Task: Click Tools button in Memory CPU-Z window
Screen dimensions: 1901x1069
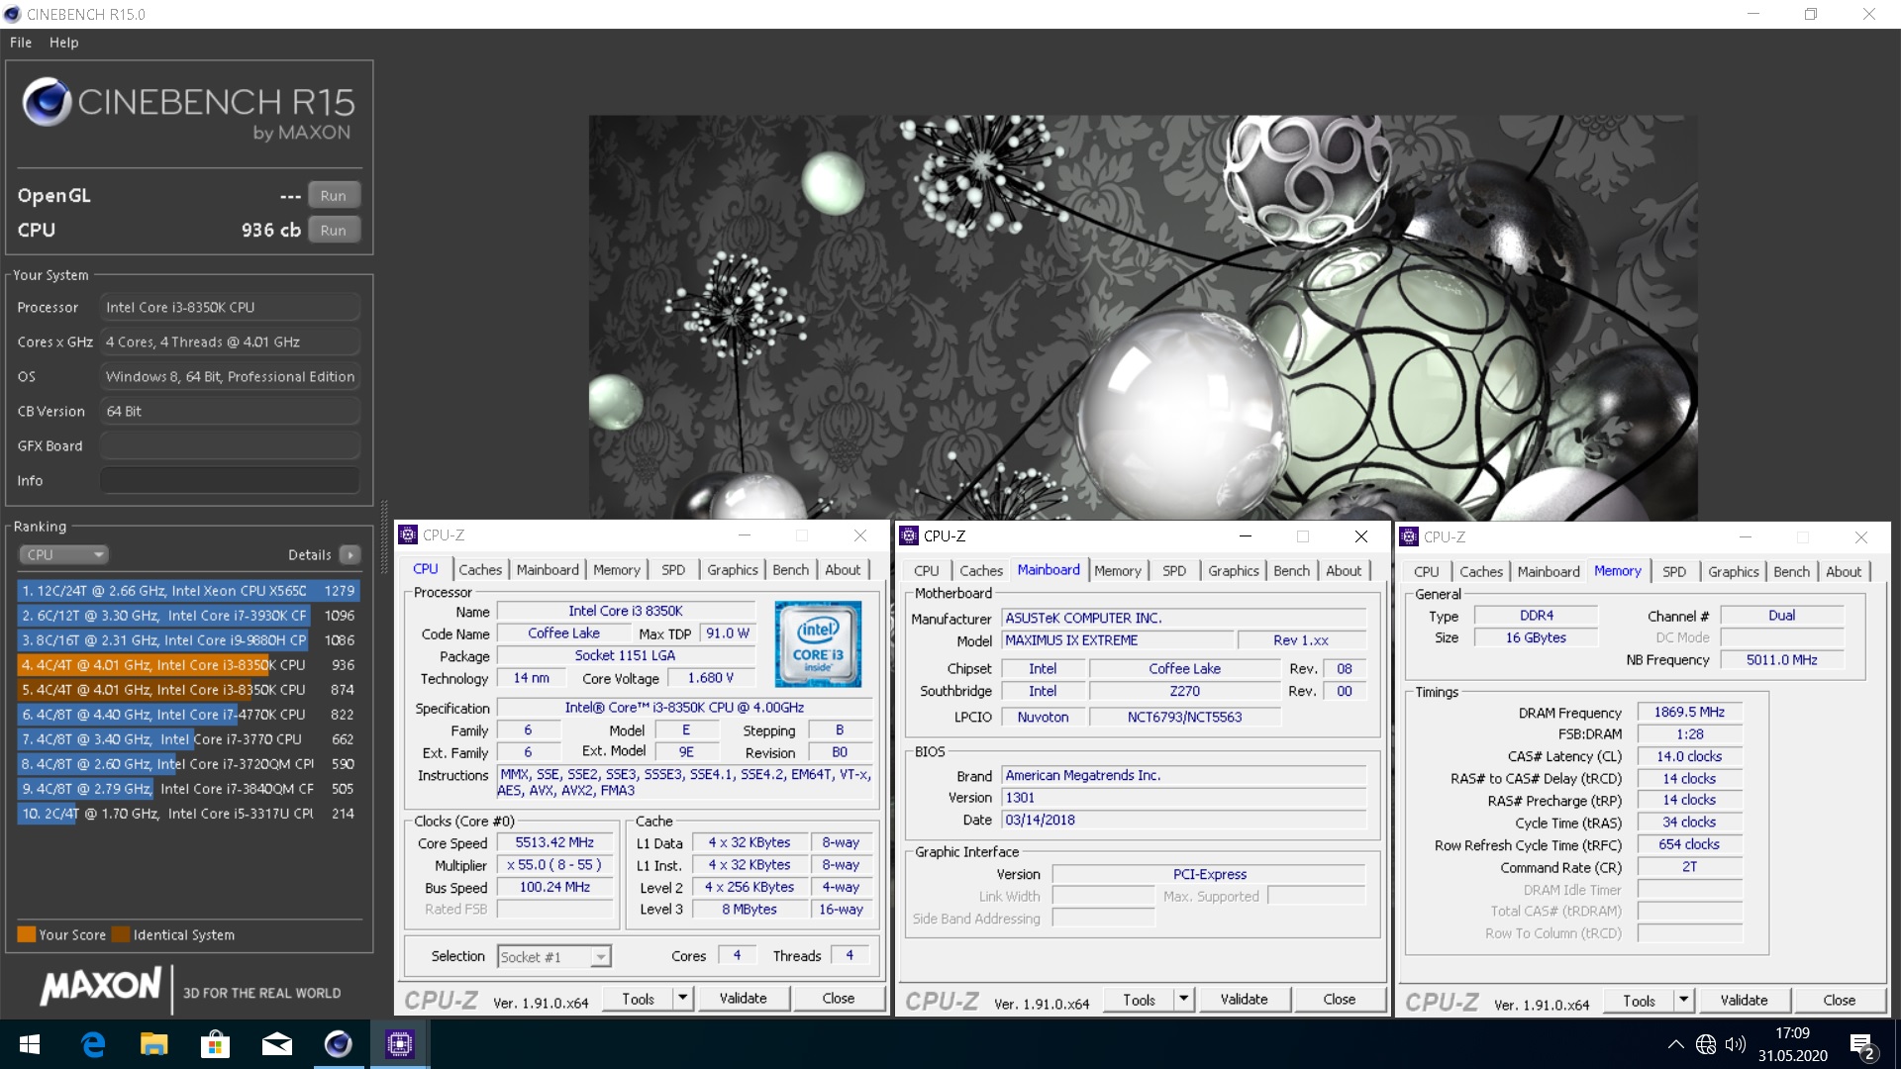Action: pyautogui.click(x=1639, y=1001)
